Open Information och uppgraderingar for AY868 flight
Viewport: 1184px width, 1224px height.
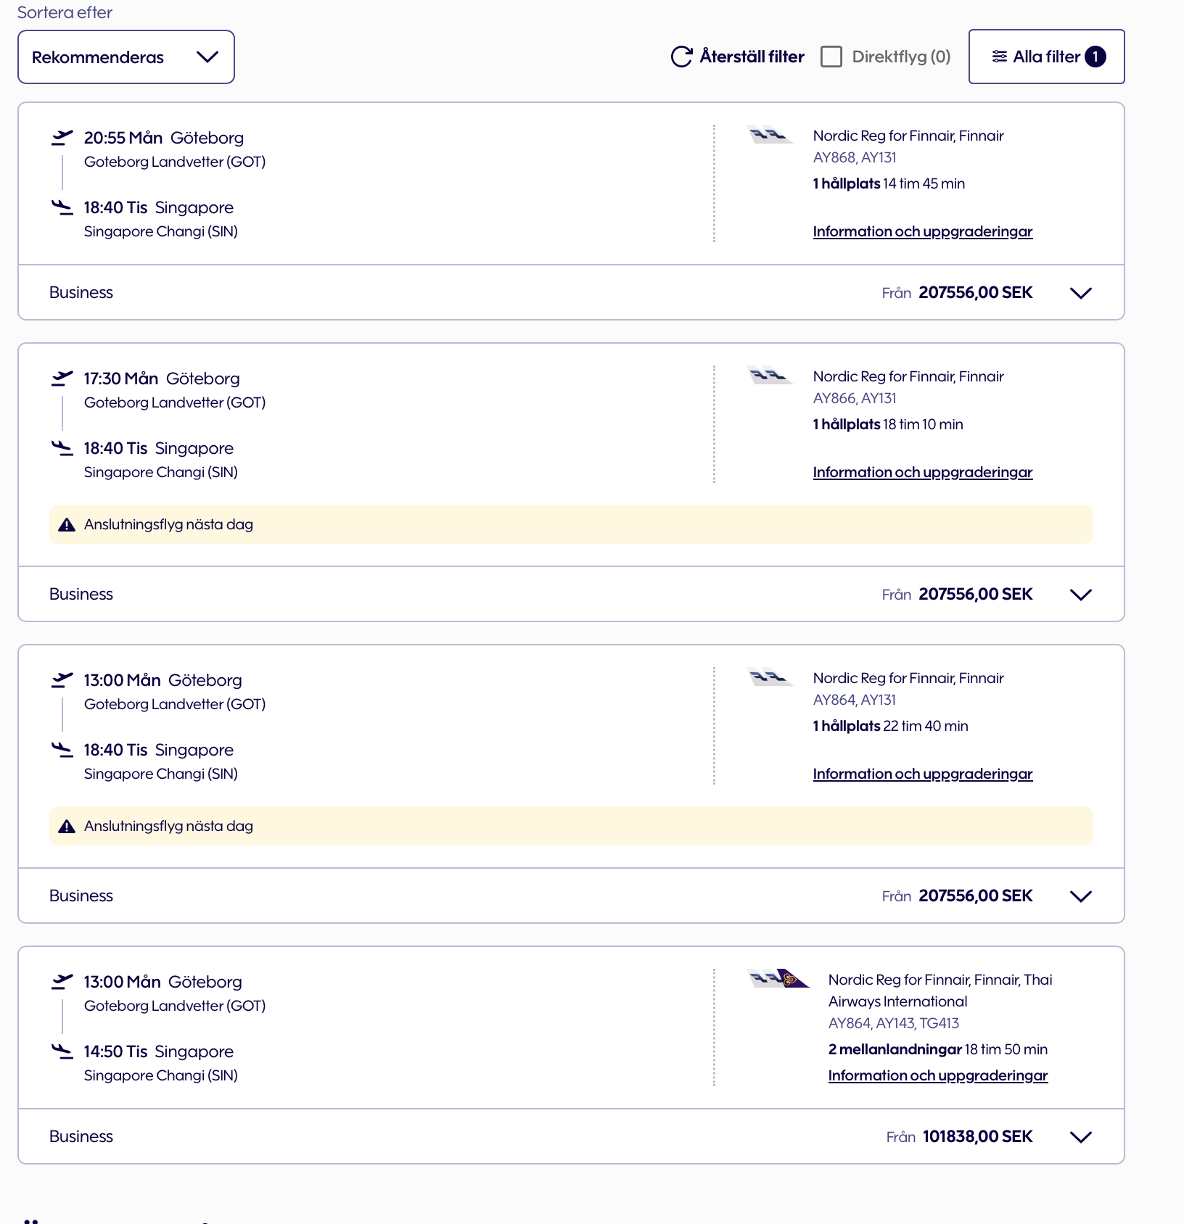point(922,231)
